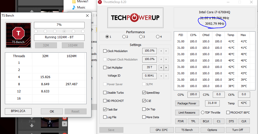
Task: Select the TDP Throttle radio indicator
Action: (203, 113)
